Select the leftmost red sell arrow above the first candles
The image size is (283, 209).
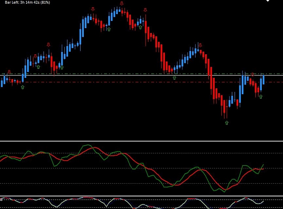point(9,72)
